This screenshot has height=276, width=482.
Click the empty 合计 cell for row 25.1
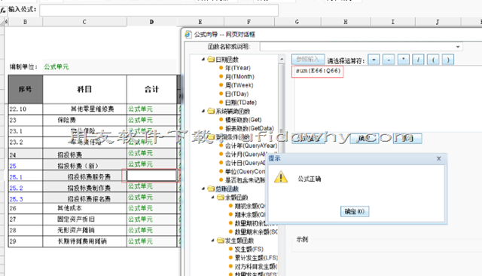[152, 176]
